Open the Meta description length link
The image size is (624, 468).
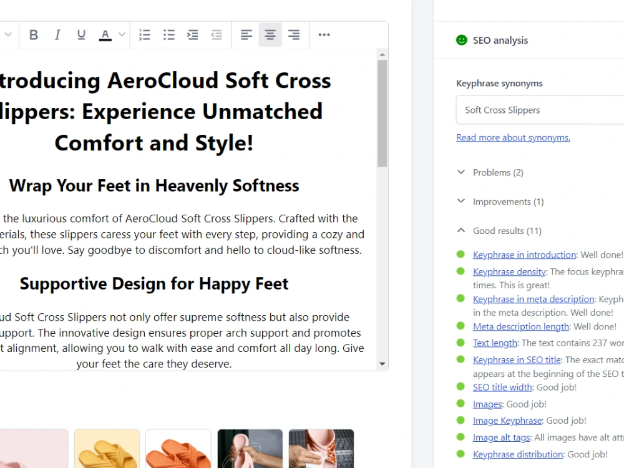point(520,327)
